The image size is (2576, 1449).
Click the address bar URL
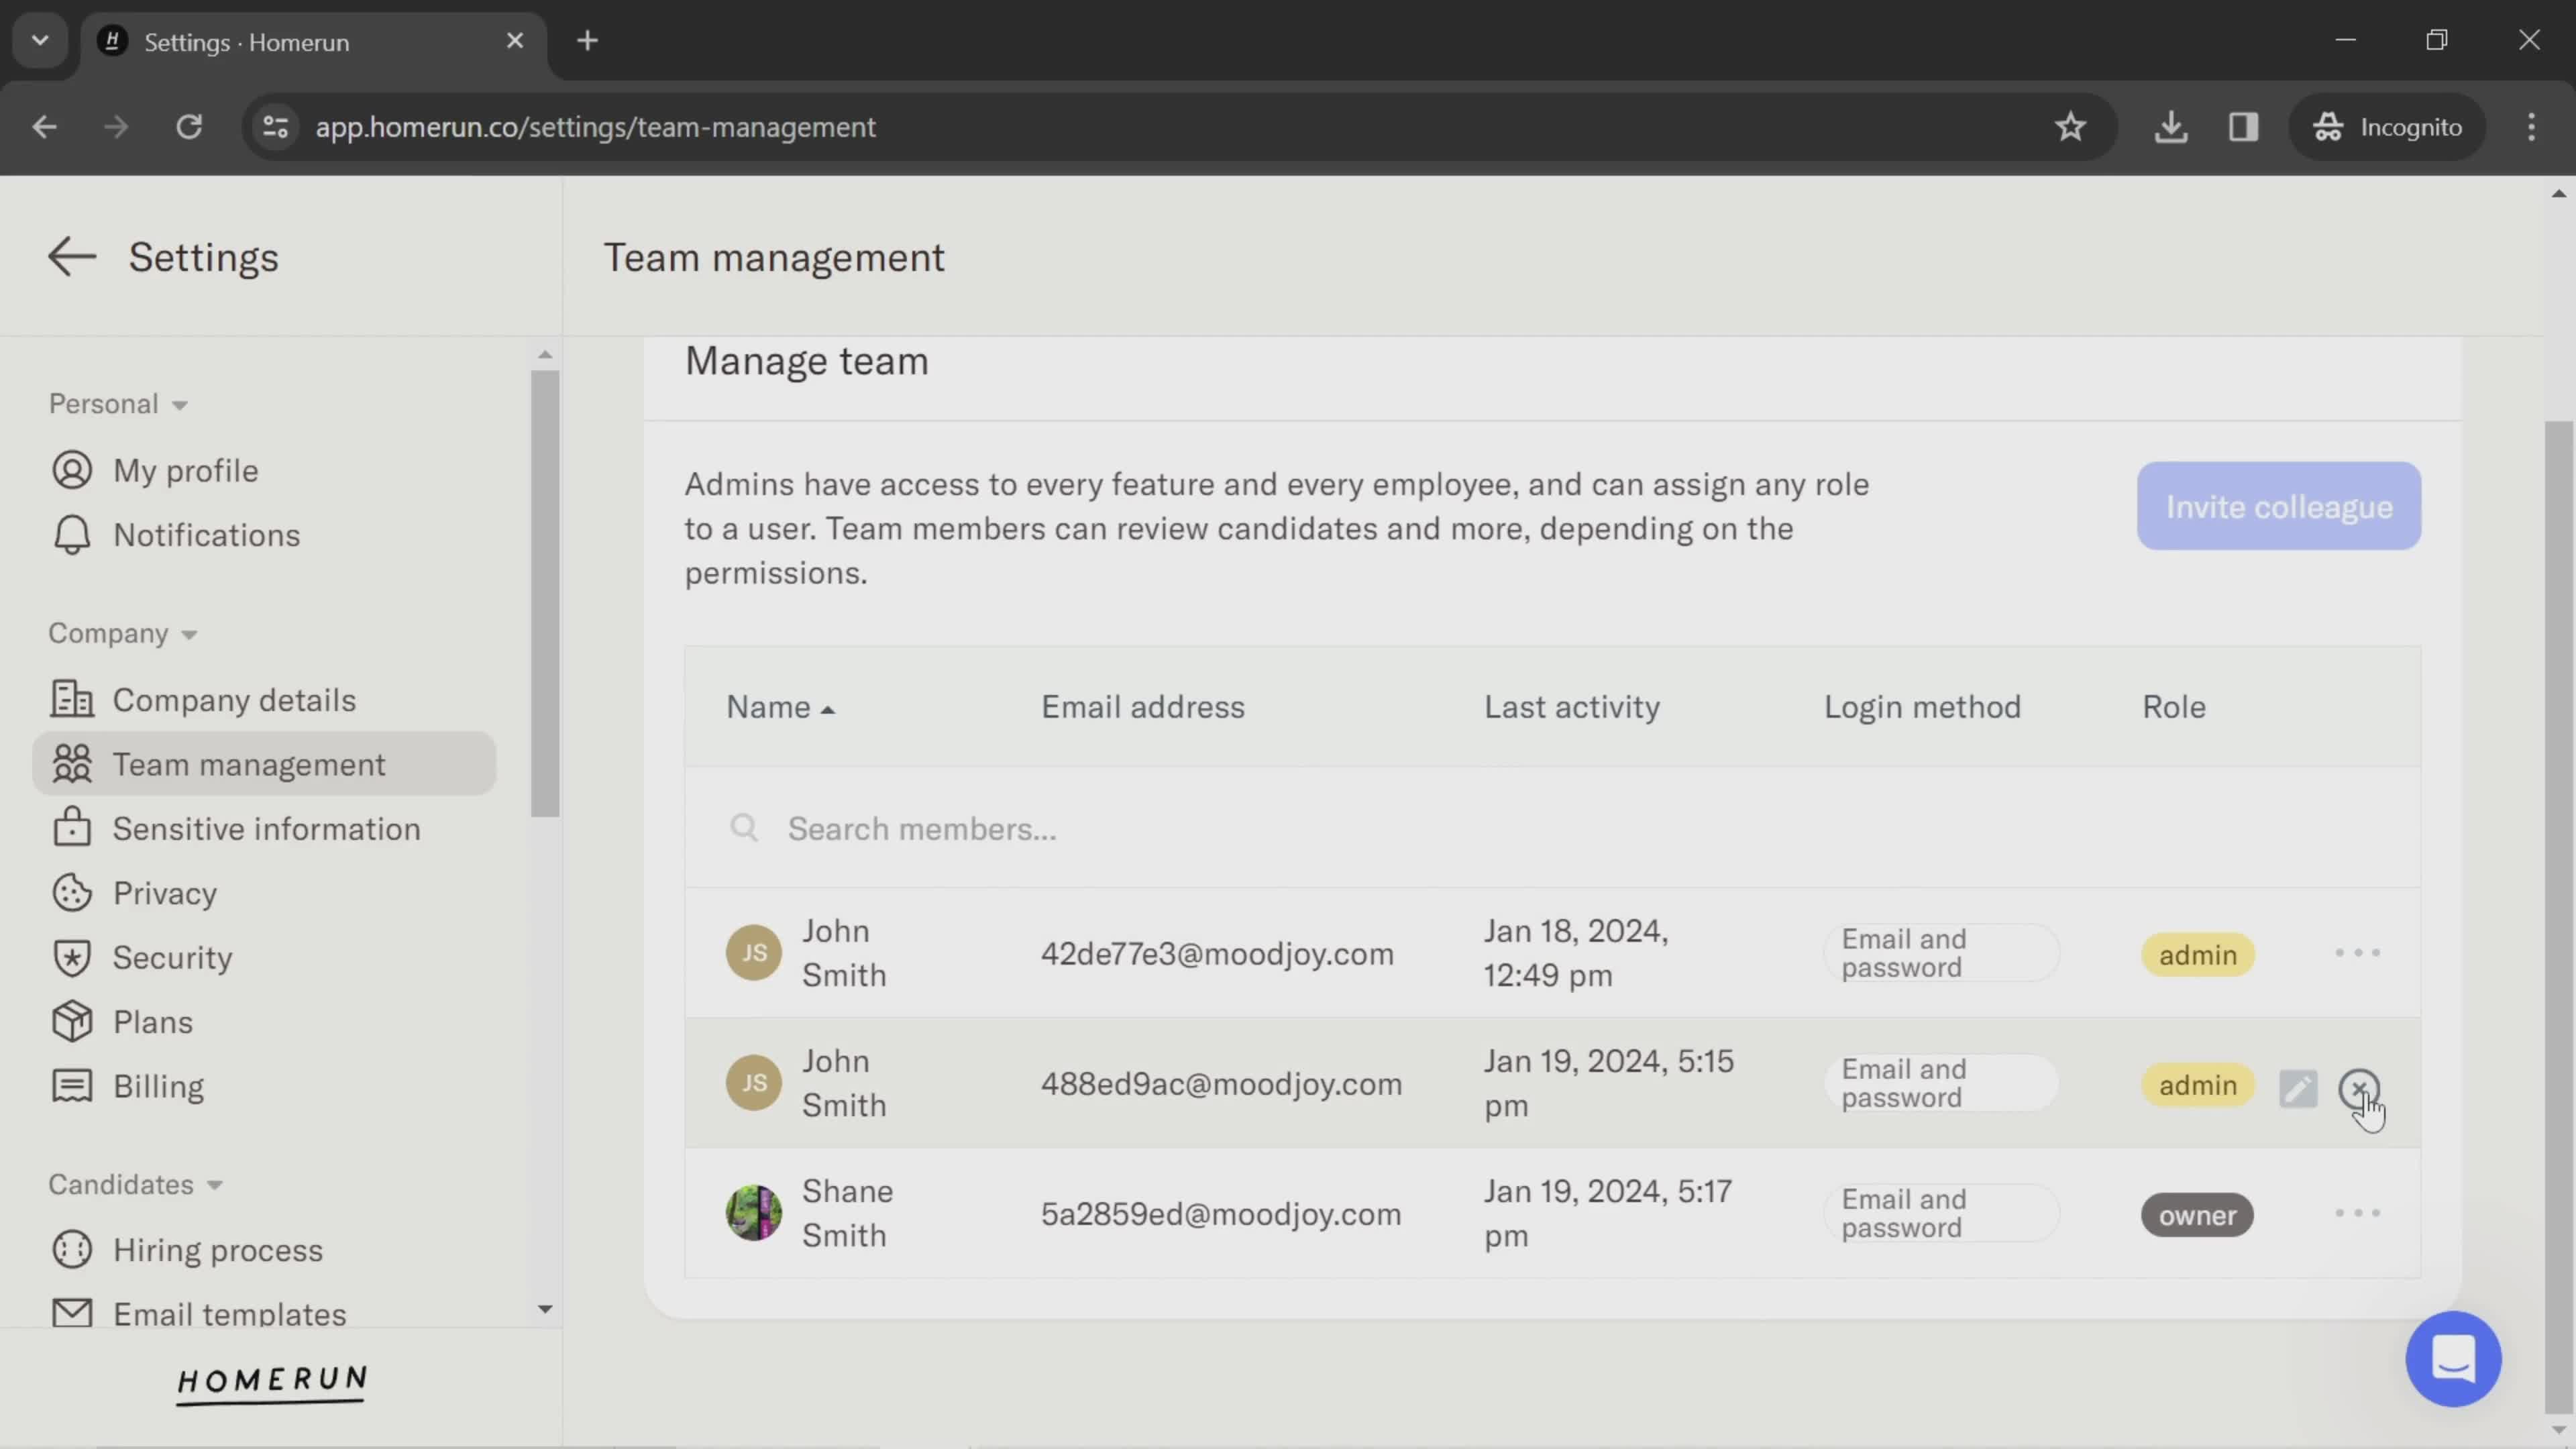click(x=595, y=127)
